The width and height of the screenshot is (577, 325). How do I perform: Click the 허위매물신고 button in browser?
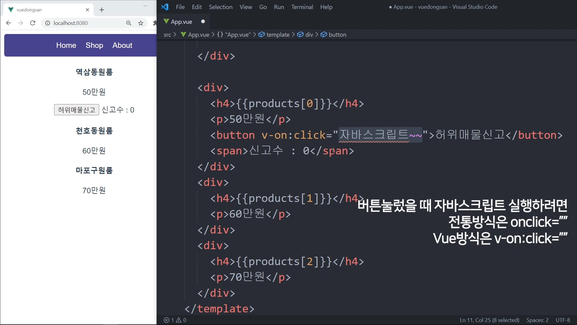pyautogui.click(x=76, y=110)
